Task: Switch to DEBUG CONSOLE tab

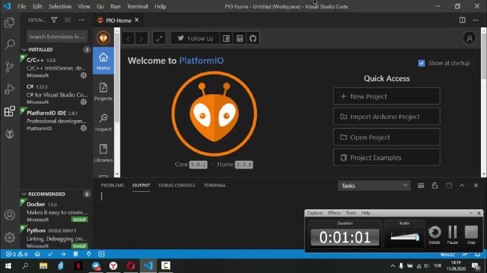Action: [177, 186]
